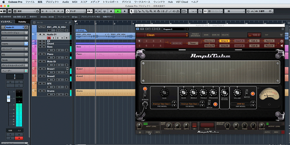Select Cab A in signal chain
This screenshot has width=290, height=145.
coord(254,41)
